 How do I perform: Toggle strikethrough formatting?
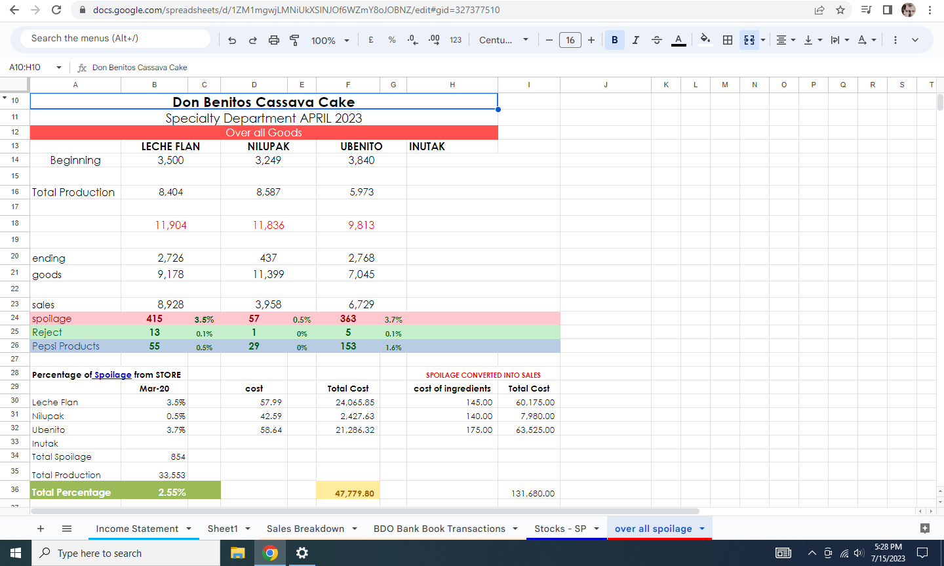[x=657, y=40]
